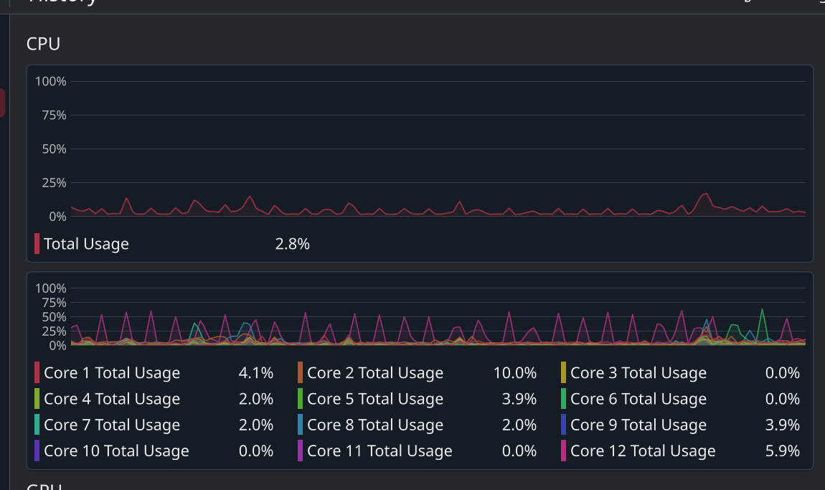The image size is (825, 490).
Task: Click the Core 1 value 4.1%
Action: (256, 373)
